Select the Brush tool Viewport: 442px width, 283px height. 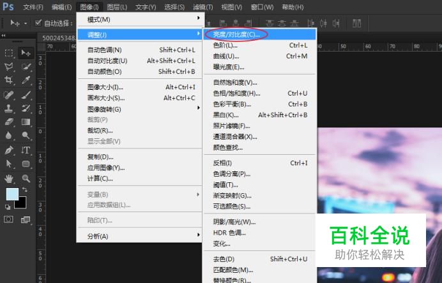(26, 95)
